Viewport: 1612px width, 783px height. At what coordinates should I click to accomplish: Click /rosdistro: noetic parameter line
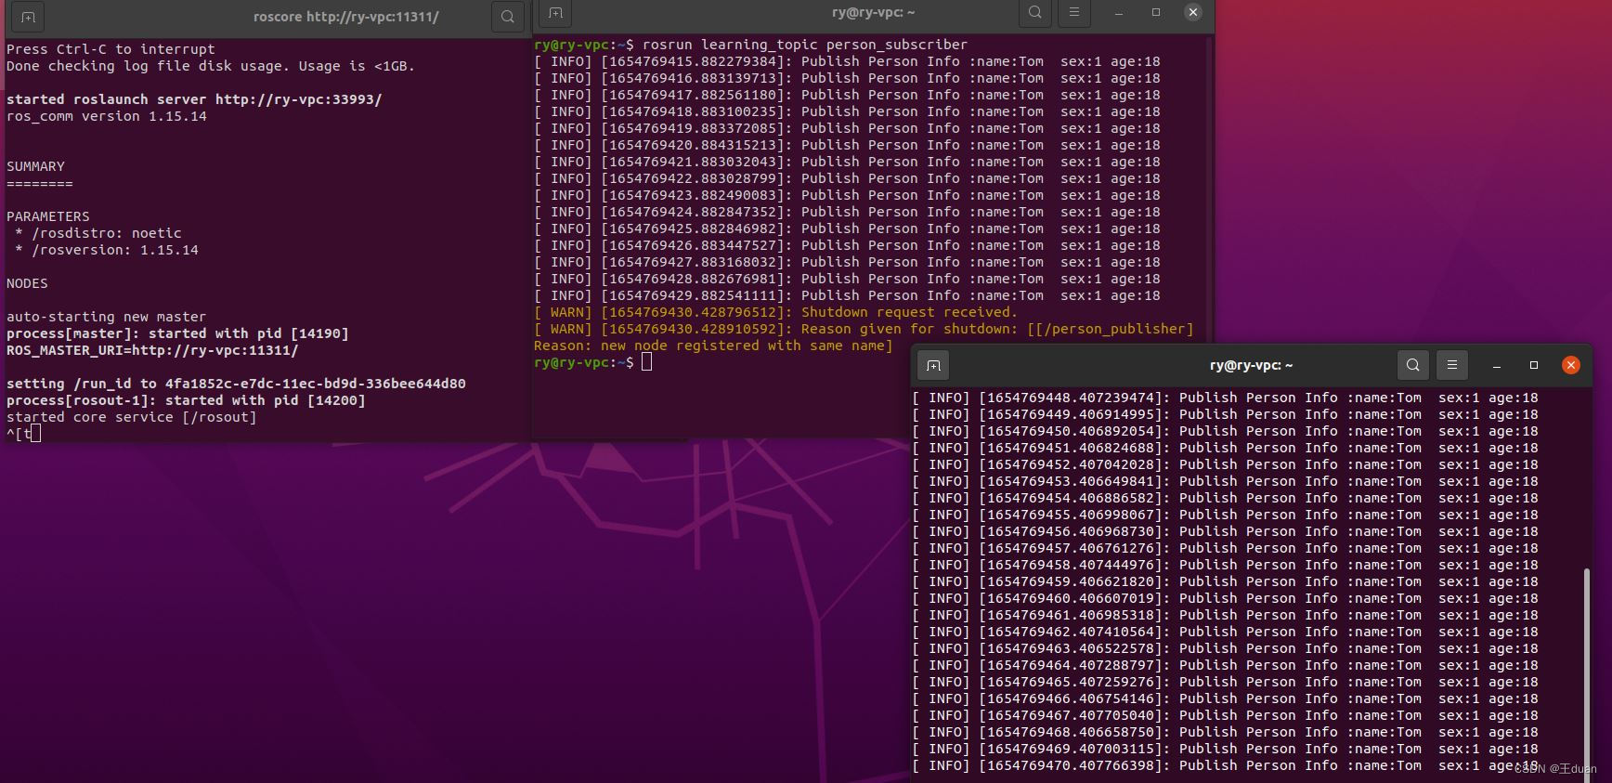click(98, 233)
